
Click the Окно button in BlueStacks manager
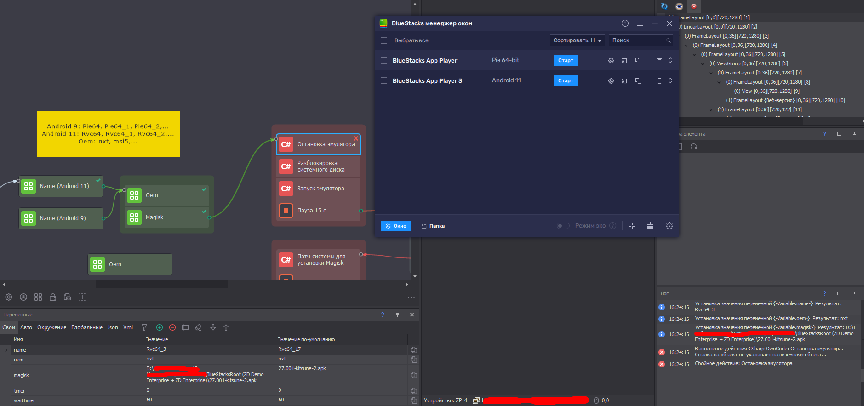[396, 226]
